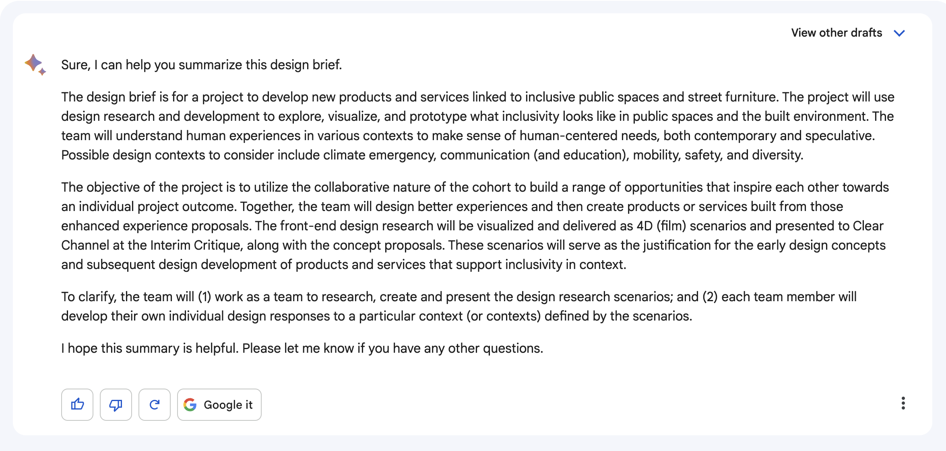Expand the View other drafts chevron
The width and height of the screenshot is (946, 451).
(x=899, y=33)
